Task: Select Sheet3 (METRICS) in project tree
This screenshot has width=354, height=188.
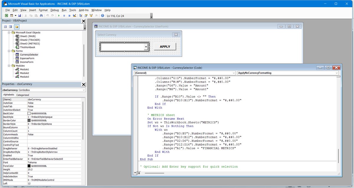Action: [29, 44]
